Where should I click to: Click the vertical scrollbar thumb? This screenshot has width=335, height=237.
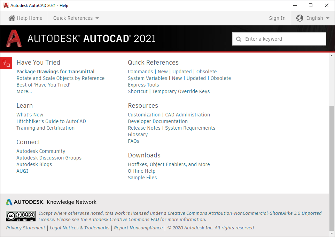[x=332, y=169]
